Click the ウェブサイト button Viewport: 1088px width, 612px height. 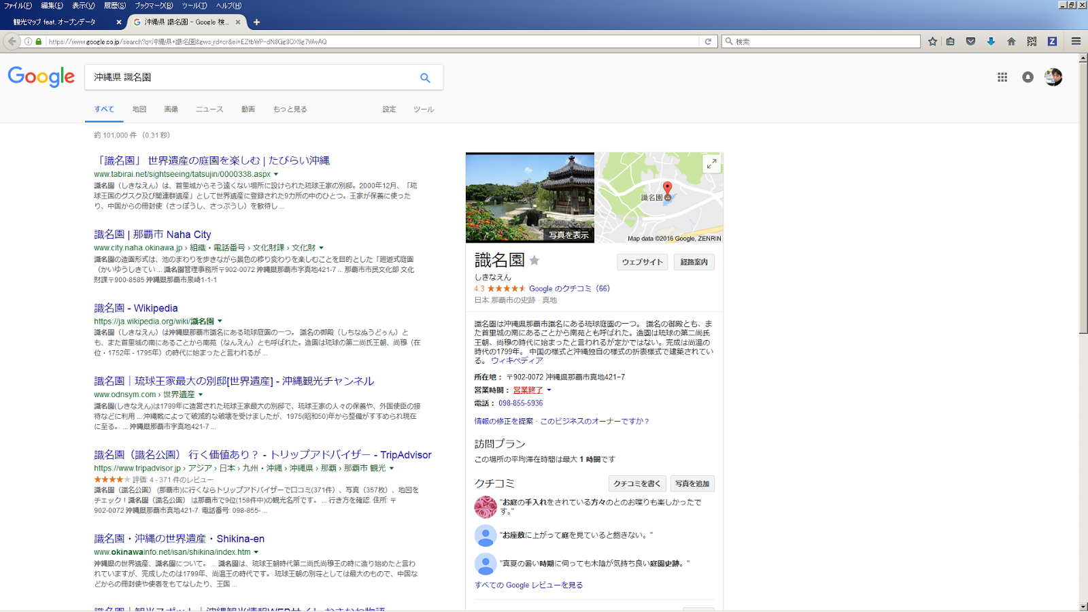[x=642, y=262]
